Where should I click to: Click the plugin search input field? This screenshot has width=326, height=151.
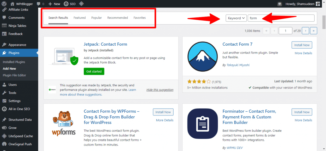click(281, 18)
